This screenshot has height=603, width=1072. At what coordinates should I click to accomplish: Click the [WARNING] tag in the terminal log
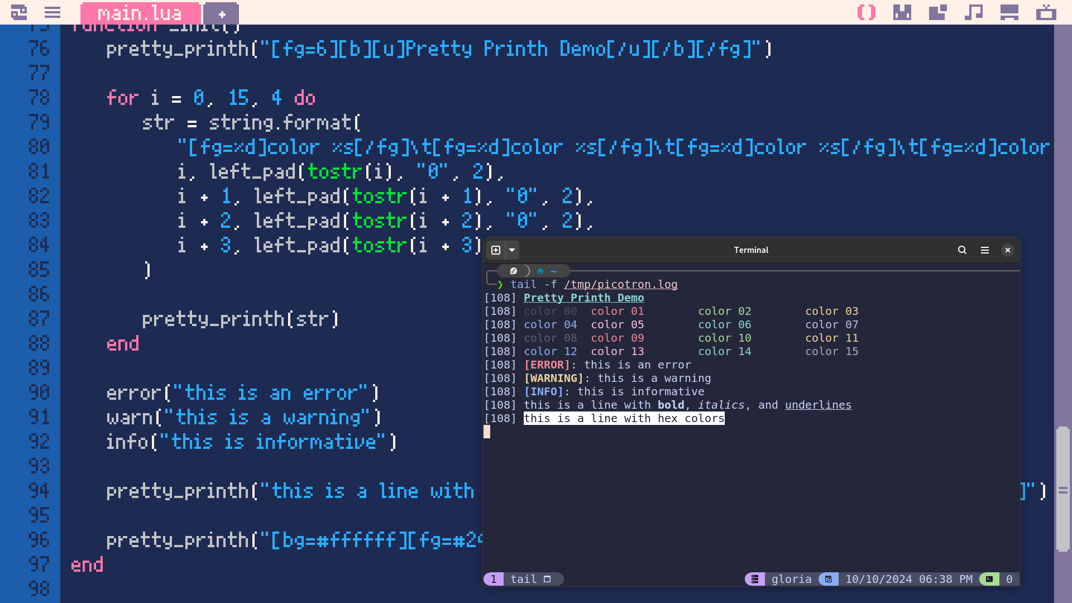[x=553, y=379]
